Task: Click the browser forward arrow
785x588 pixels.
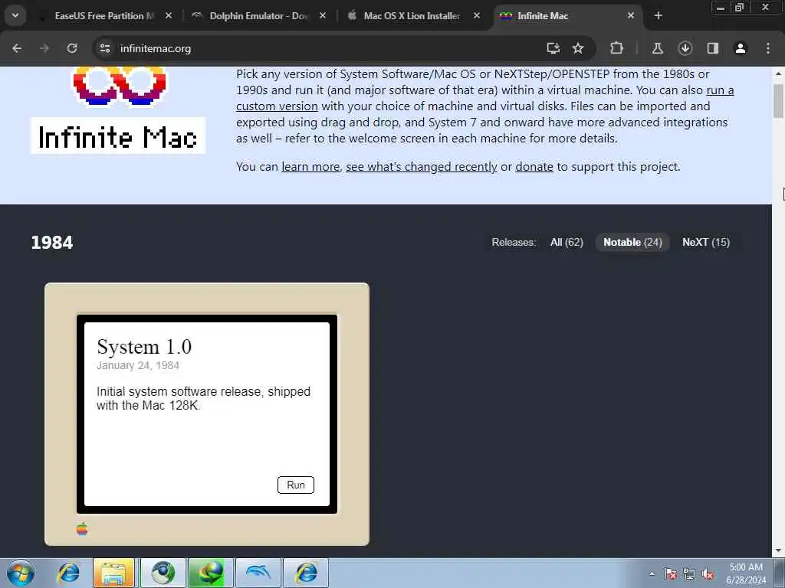Action: point(44,48)
